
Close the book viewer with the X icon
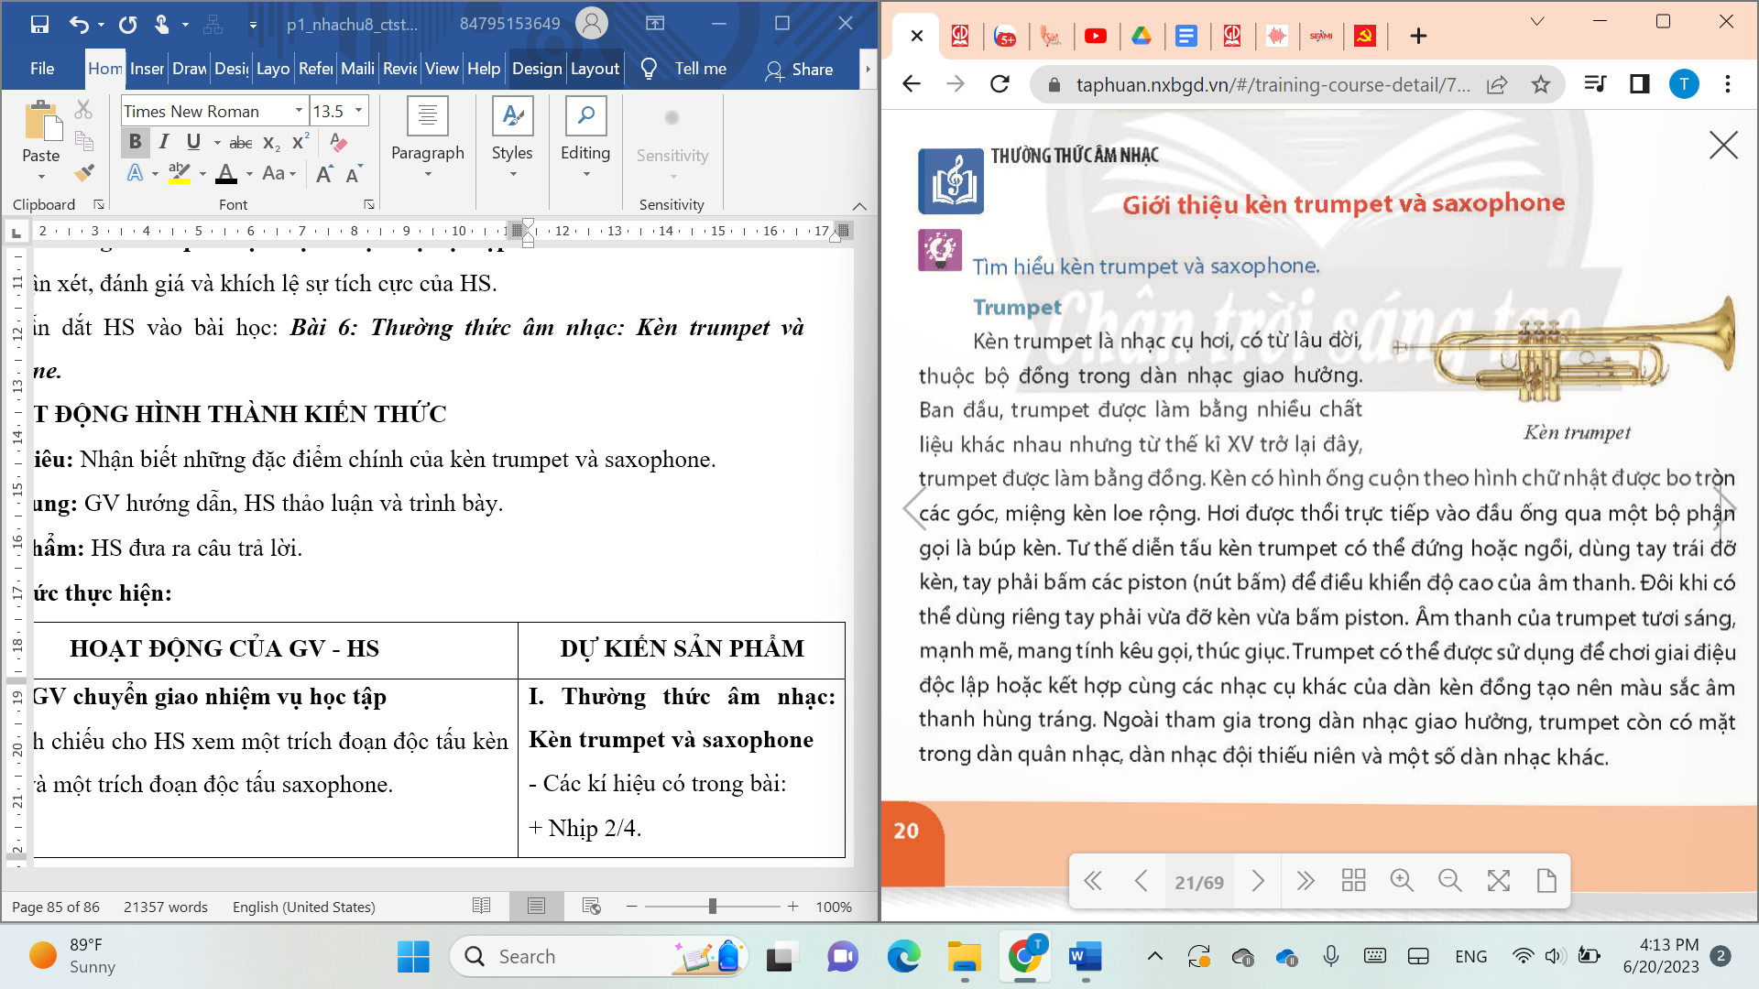(1723, 145)
